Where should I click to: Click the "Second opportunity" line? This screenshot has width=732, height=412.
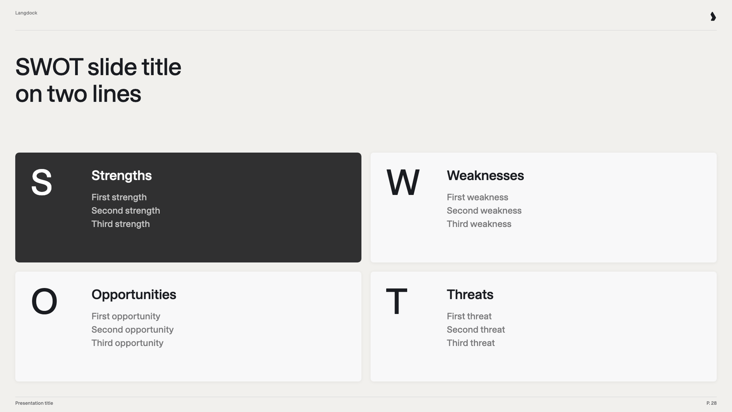coord(133,330)
